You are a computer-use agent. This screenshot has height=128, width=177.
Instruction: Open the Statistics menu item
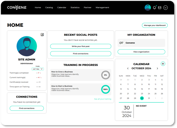[75, 7]
